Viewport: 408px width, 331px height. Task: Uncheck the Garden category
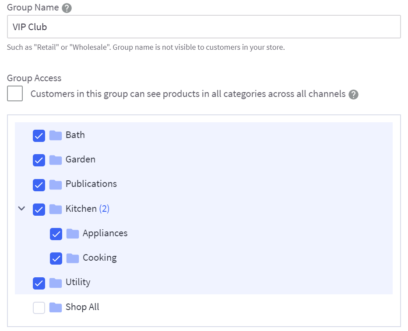(x=39, y=160)
